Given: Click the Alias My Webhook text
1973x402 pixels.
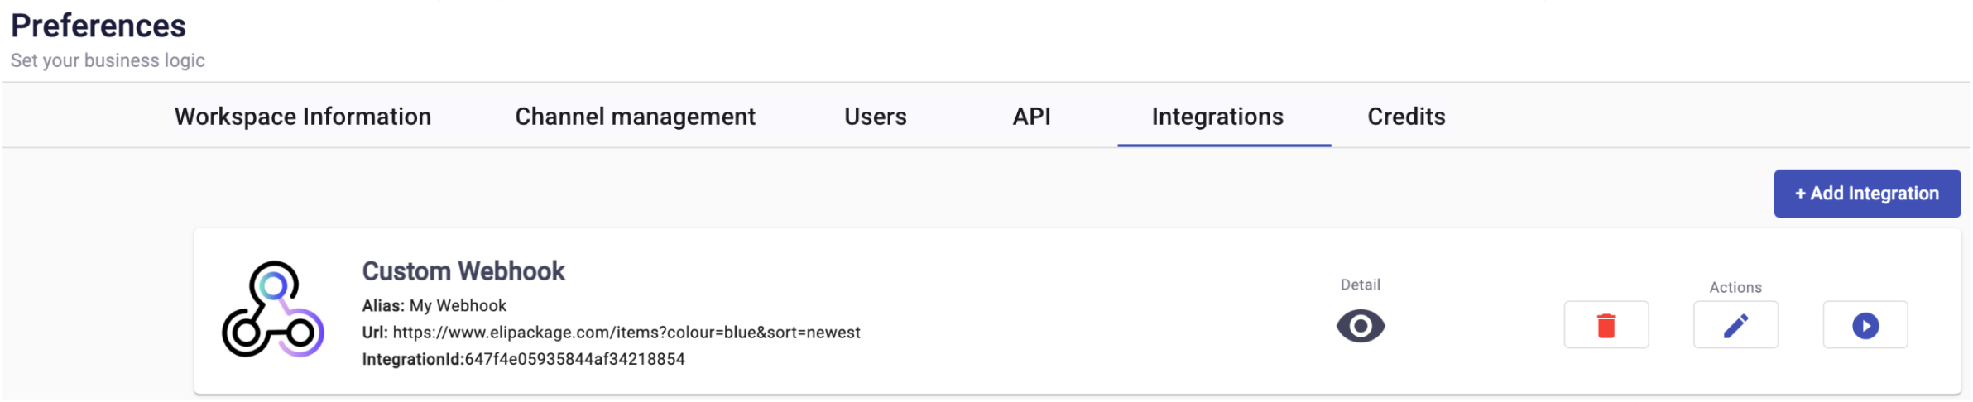Looking at the screenshot, I should point(434,305).
